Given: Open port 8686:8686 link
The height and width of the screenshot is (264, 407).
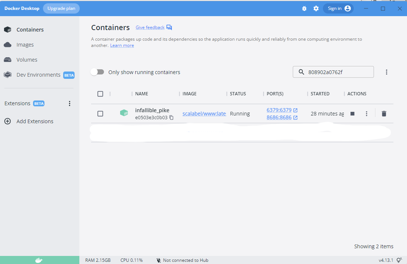Looking at the screenshot, I should pyautogui.click(x=279, y=117).
